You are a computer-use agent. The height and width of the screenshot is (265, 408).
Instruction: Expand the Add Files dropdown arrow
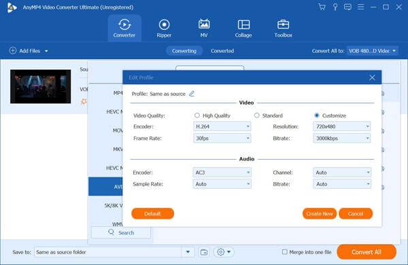(46, 51)
